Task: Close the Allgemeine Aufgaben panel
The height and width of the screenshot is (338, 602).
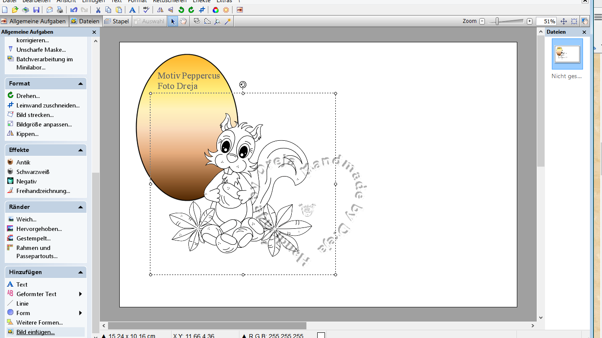Action: click(x=94, y=32)
